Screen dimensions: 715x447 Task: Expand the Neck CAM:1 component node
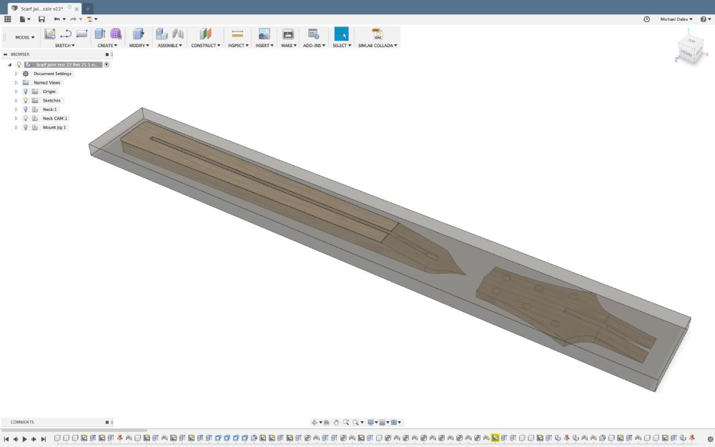pyautogui.click(x=16, y=118)
